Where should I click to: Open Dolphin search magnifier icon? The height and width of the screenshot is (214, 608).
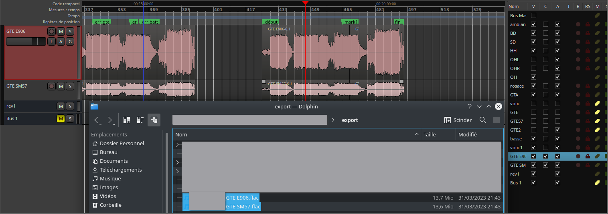(x=483, y=120)
